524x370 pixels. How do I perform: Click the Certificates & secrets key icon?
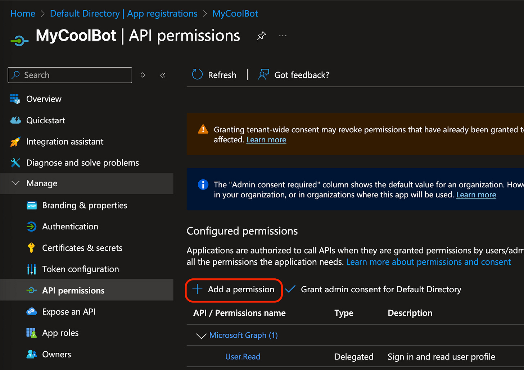coord(31,248)
